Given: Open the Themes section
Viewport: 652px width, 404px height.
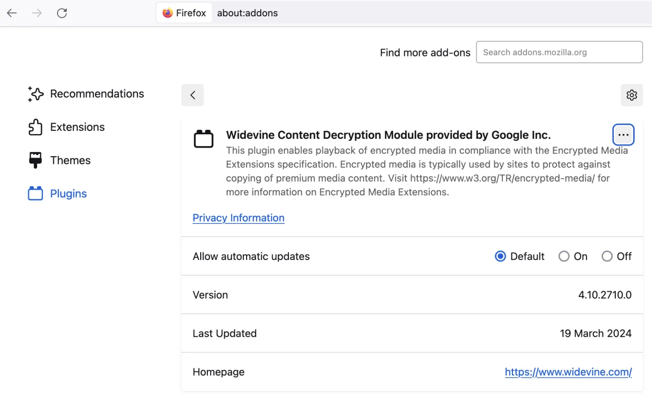Looking at the screenshot, I should [x=70, y=160].
